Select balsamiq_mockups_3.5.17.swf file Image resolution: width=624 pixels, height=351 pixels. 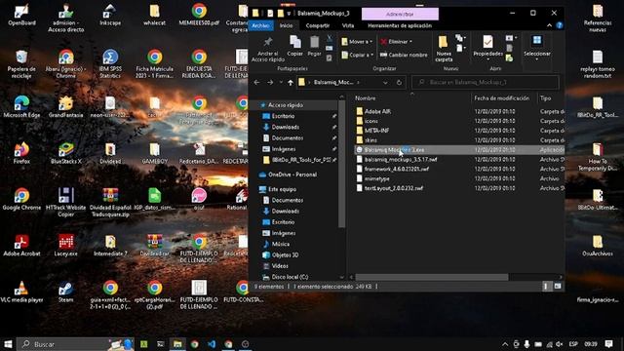pos(401,159)
